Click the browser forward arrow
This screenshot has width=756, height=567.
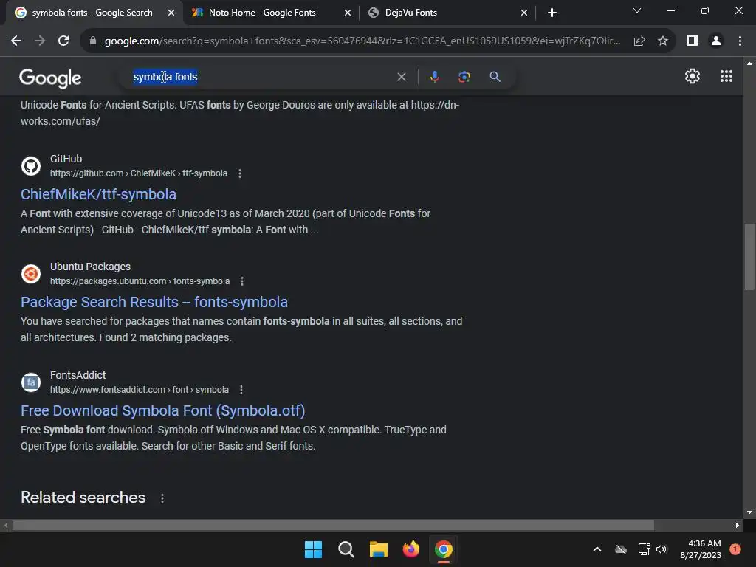click(x=40, y=41)
